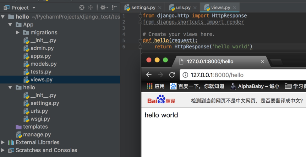Screen dimensions: 306x157
Task: Open the 应用 apps bookmark
Action: 156,86
